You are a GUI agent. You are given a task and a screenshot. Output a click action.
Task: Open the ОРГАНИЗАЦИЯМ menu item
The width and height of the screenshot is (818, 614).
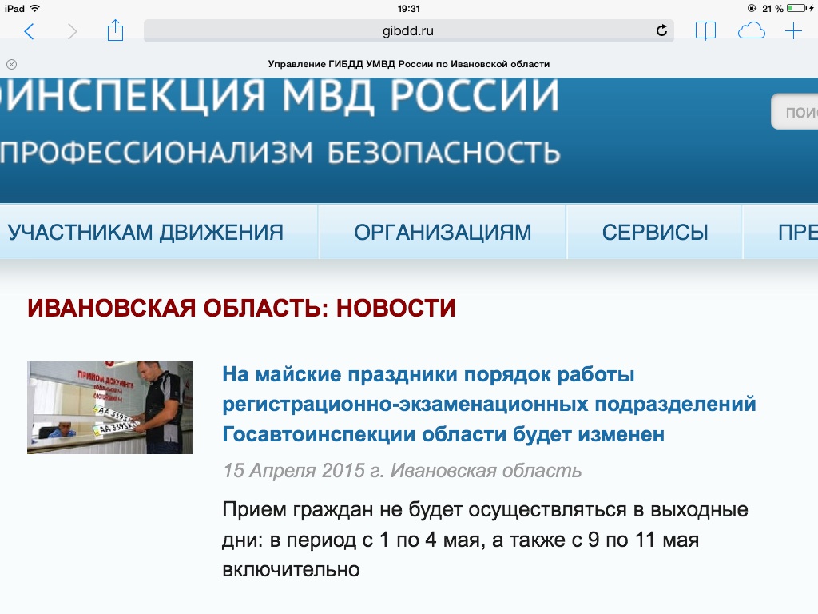[443, 233]
